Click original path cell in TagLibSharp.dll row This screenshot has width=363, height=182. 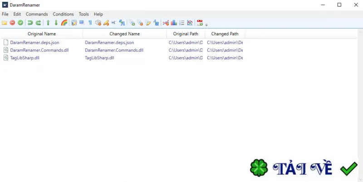tap(186, 58)
